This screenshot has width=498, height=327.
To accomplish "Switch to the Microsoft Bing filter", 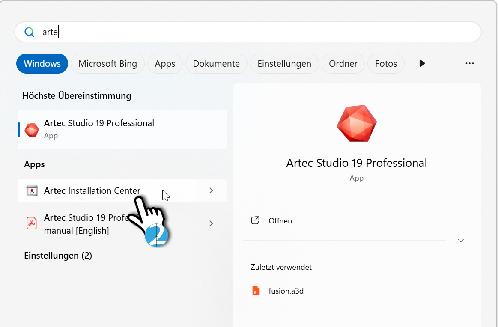I will (x=107, y=63).
